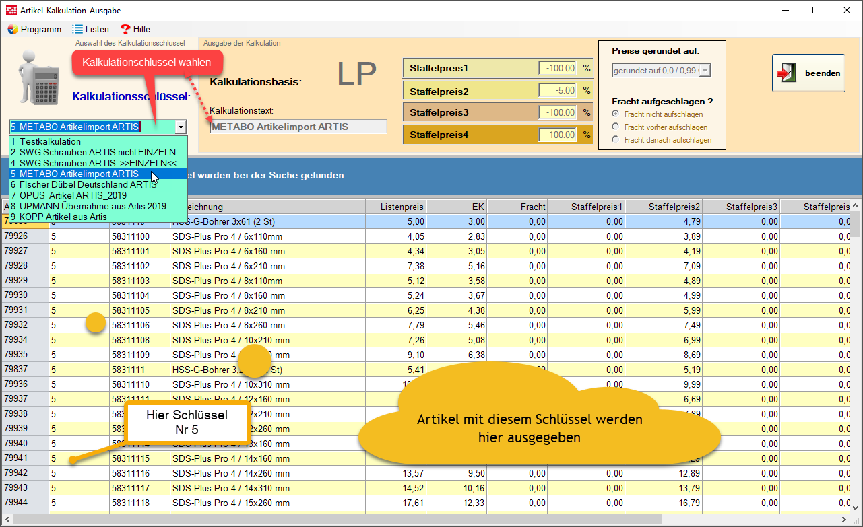Click the Staffelpreis2 column header

coord(664,207)
